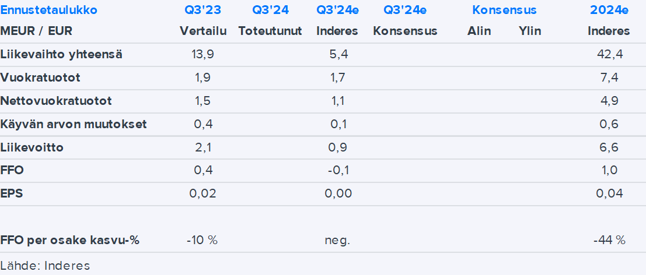Select the Ylin sub-header
646x275 pixels.
pos(530,31)
